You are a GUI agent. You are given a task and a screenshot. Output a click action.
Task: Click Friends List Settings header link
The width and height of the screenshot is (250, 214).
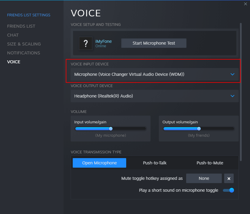29,15
